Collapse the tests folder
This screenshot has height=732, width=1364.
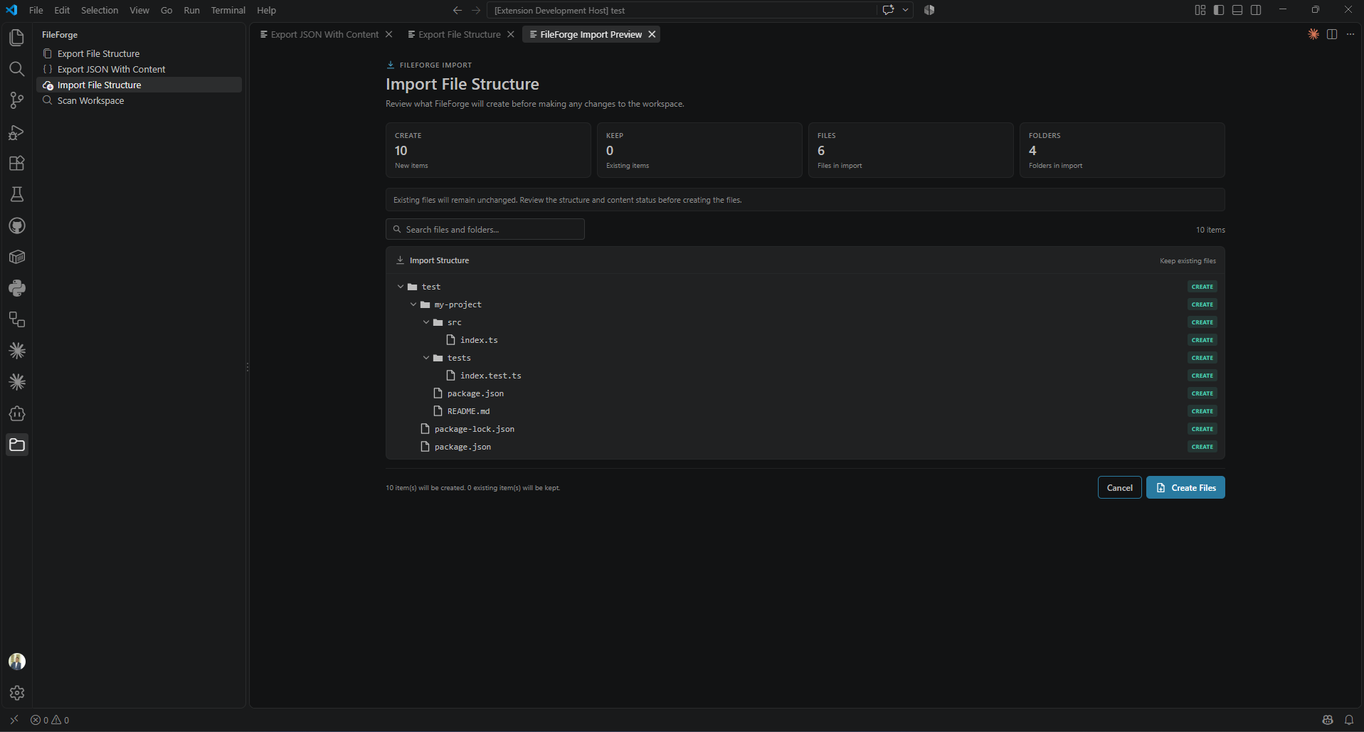coord(426,358)
